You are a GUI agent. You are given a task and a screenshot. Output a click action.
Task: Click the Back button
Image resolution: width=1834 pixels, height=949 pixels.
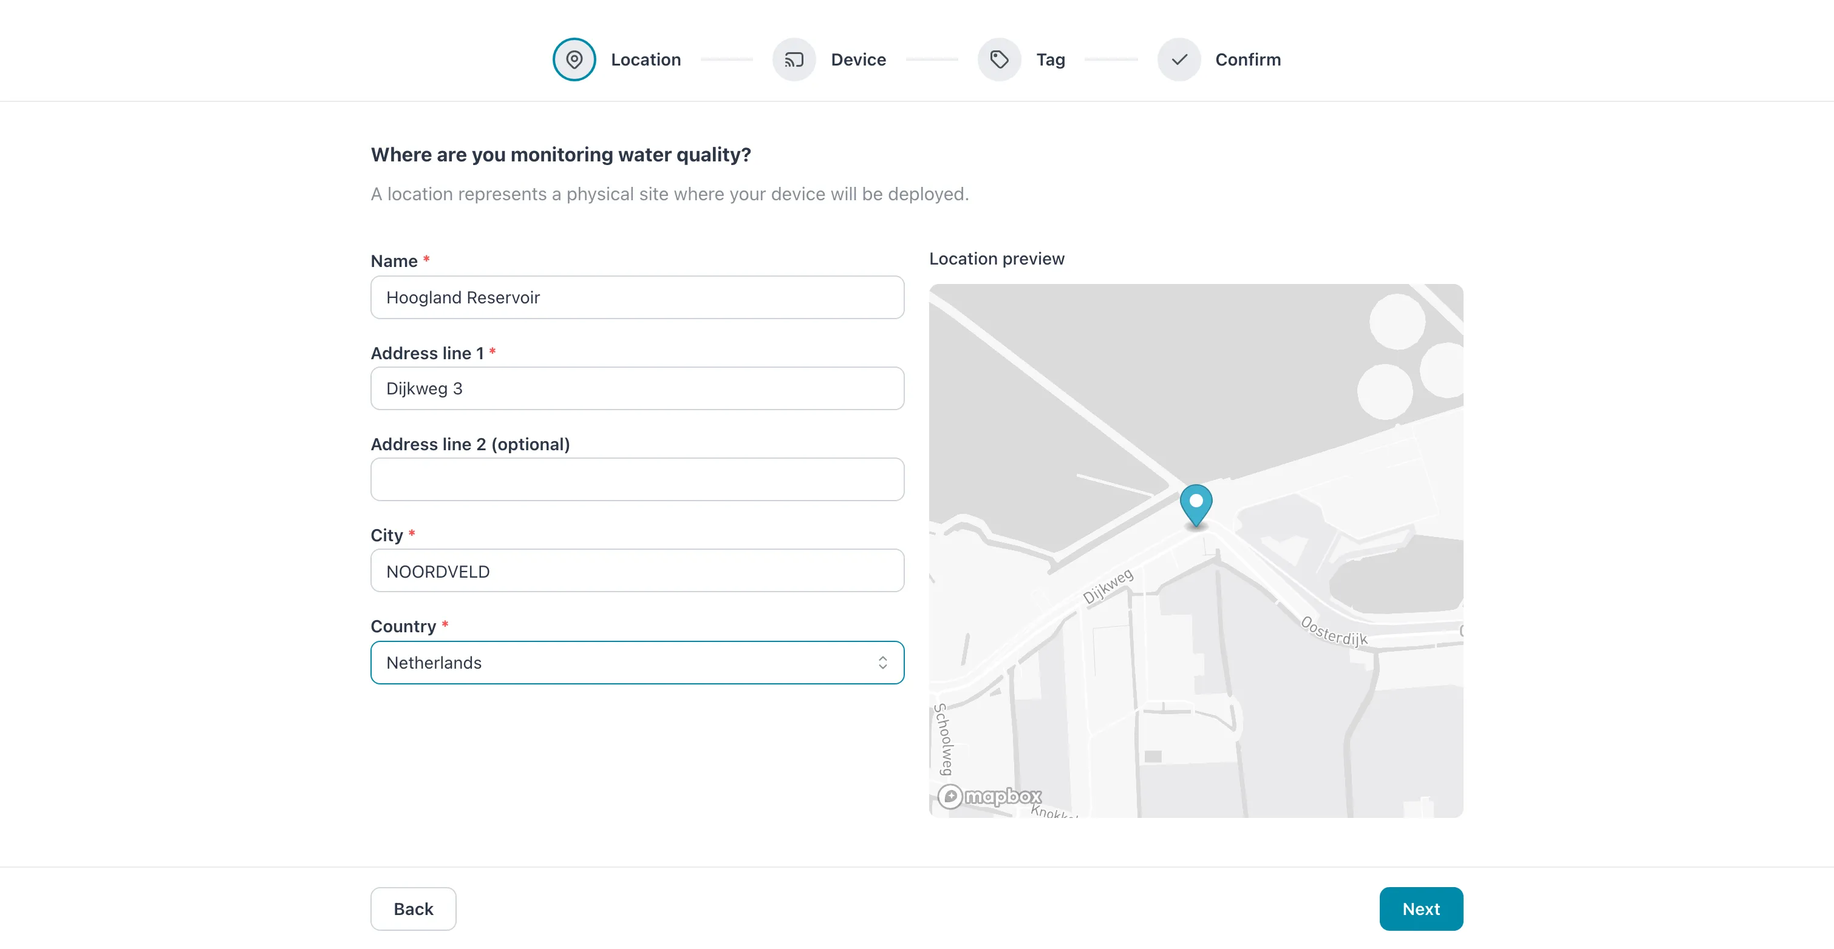tap(413, 908)
